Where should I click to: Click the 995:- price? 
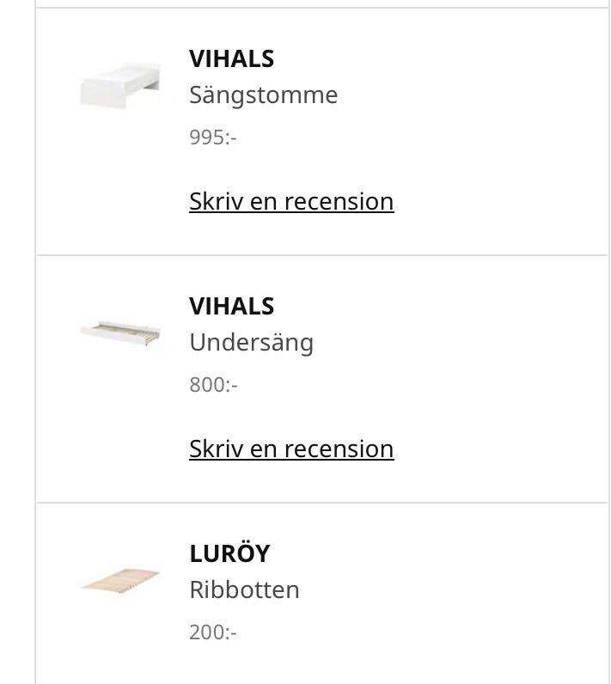(x=212, y=137)
